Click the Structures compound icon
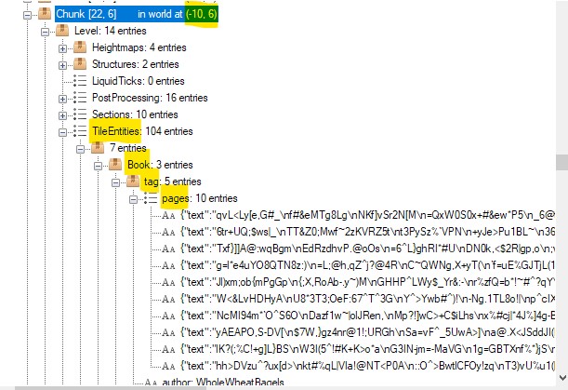 point(80,64)
